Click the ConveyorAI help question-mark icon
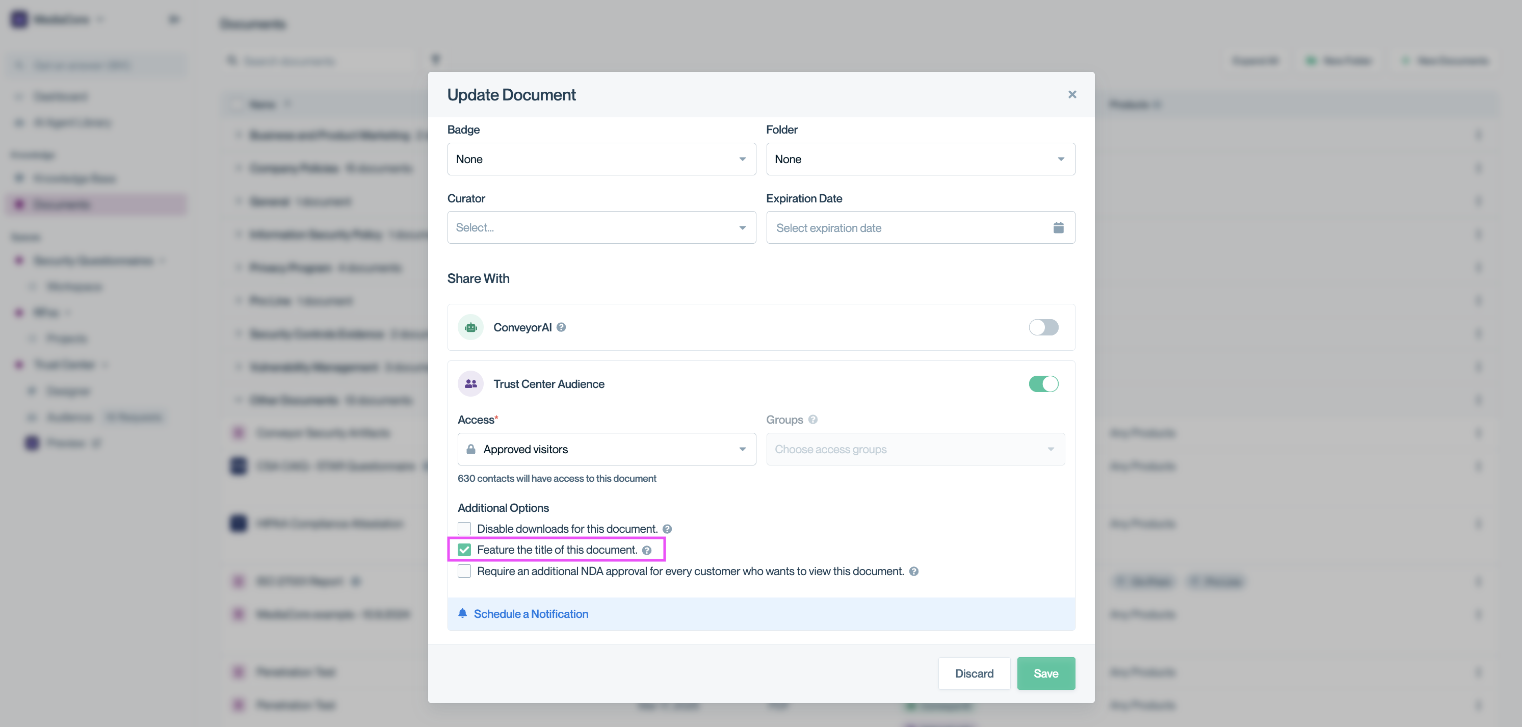The width and height of the screenshot is (1522, 727). (x=561, y=327)
